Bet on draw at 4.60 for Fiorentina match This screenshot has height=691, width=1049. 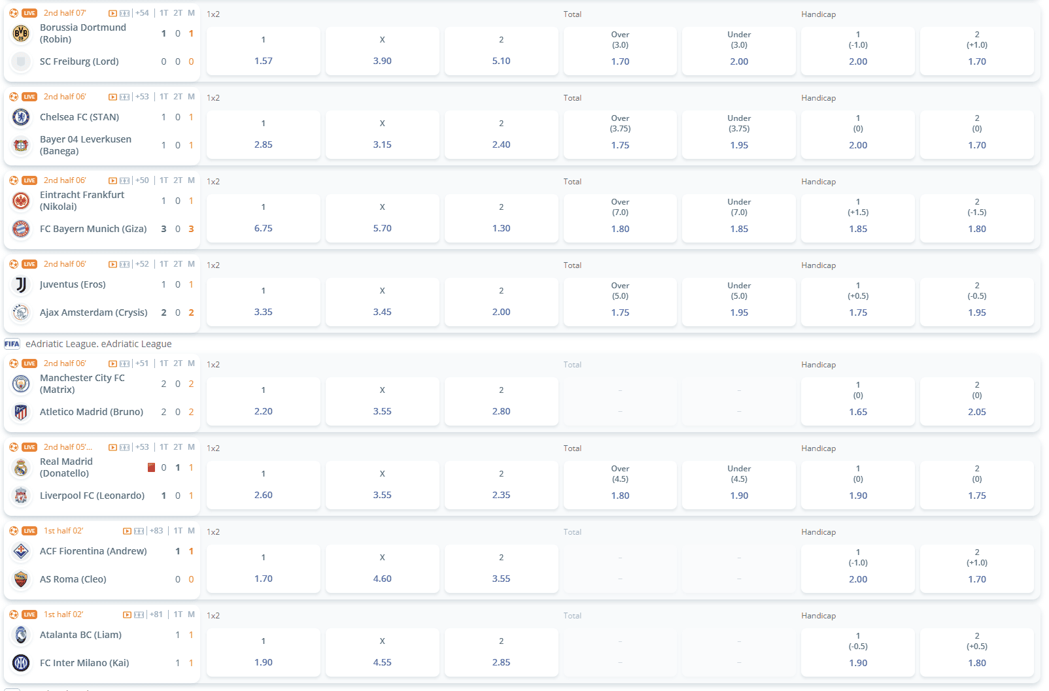(x=383, y=569)
